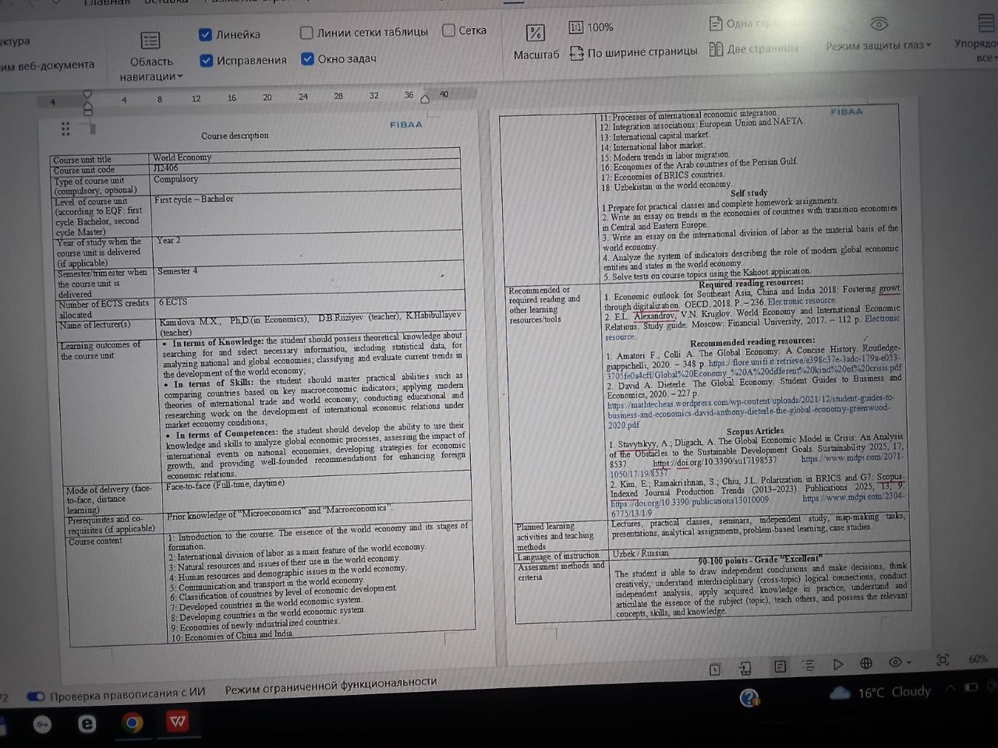Image resolution: width=998 pixels, height=748 pixels.
Task: Click the Область навигации pane icon
Action: tap(150, 41)
